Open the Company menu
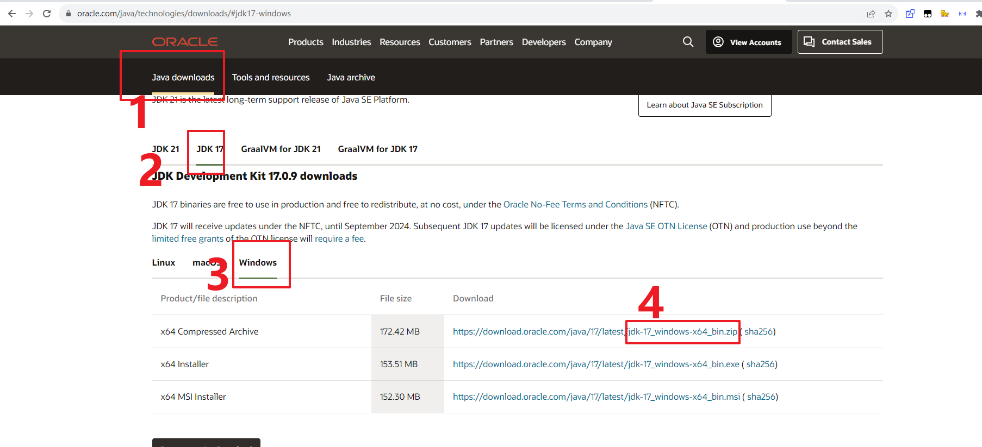The width and height of the screenshot is (982, 447). pyautogui.click(x=593, y=42)
